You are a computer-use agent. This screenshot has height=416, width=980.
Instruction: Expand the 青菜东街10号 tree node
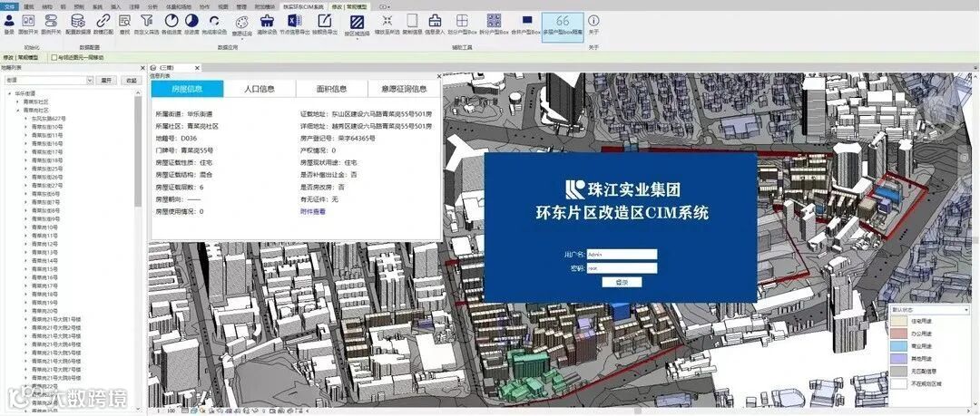[25, 127]
